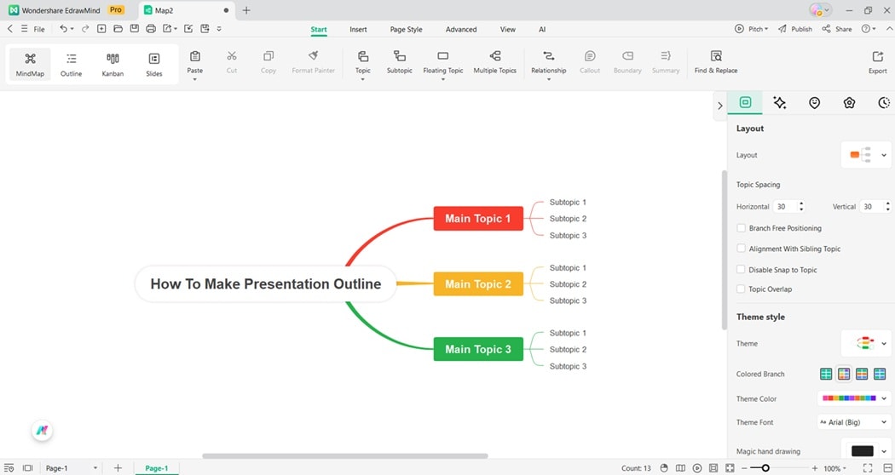Screen dimensions: 895x475
Task: Select the fourth Colored Branch style
Action: click(880, 374)
